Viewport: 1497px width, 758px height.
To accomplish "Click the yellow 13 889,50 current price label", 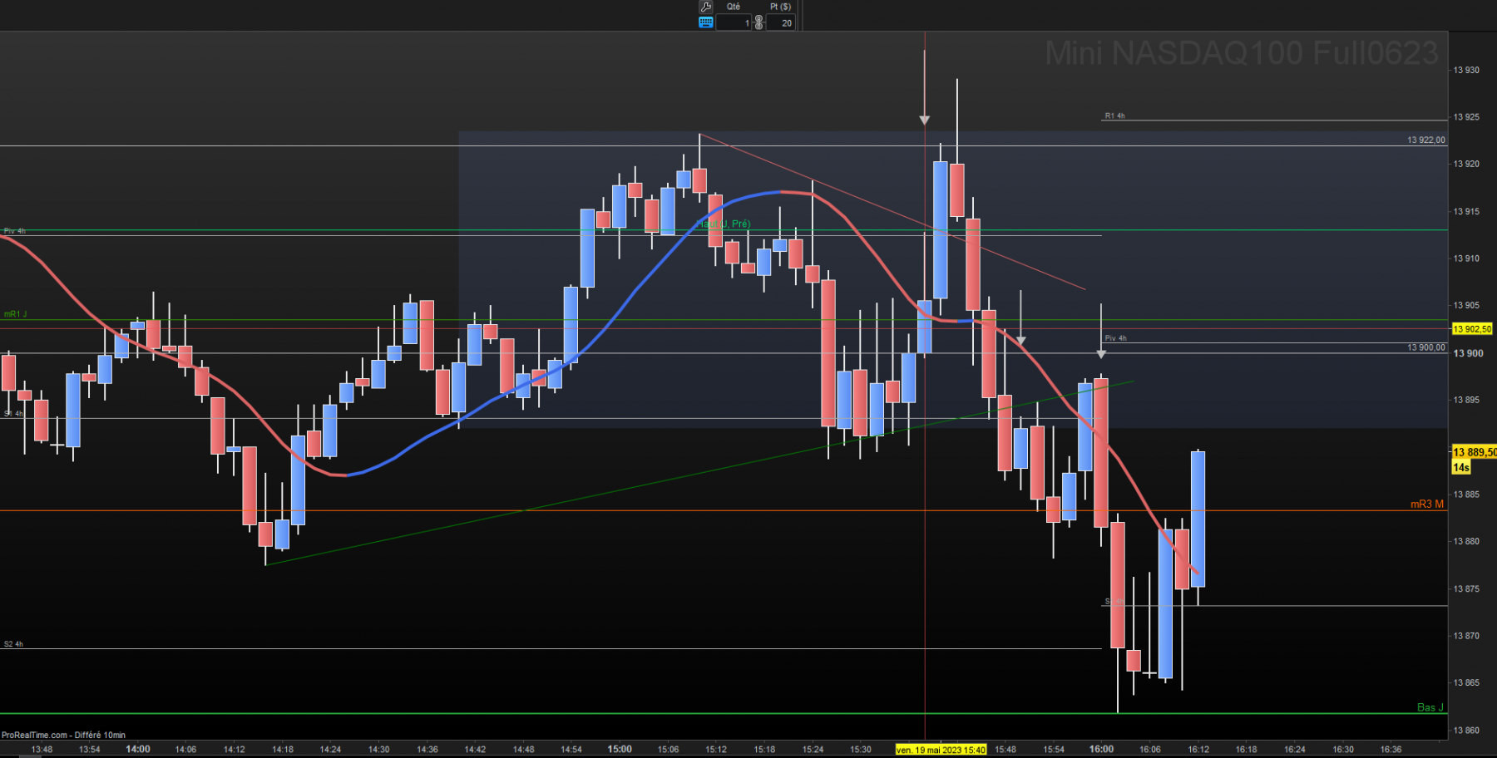I will 1474,452.
